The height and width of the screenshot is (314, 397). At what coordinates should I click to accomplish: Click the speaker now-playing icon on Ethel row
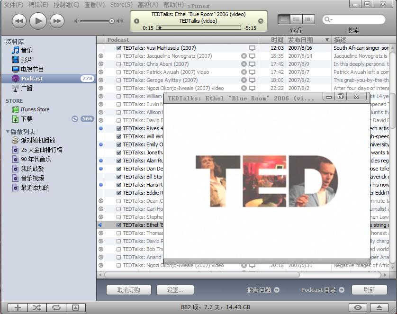tap(100, 225)
